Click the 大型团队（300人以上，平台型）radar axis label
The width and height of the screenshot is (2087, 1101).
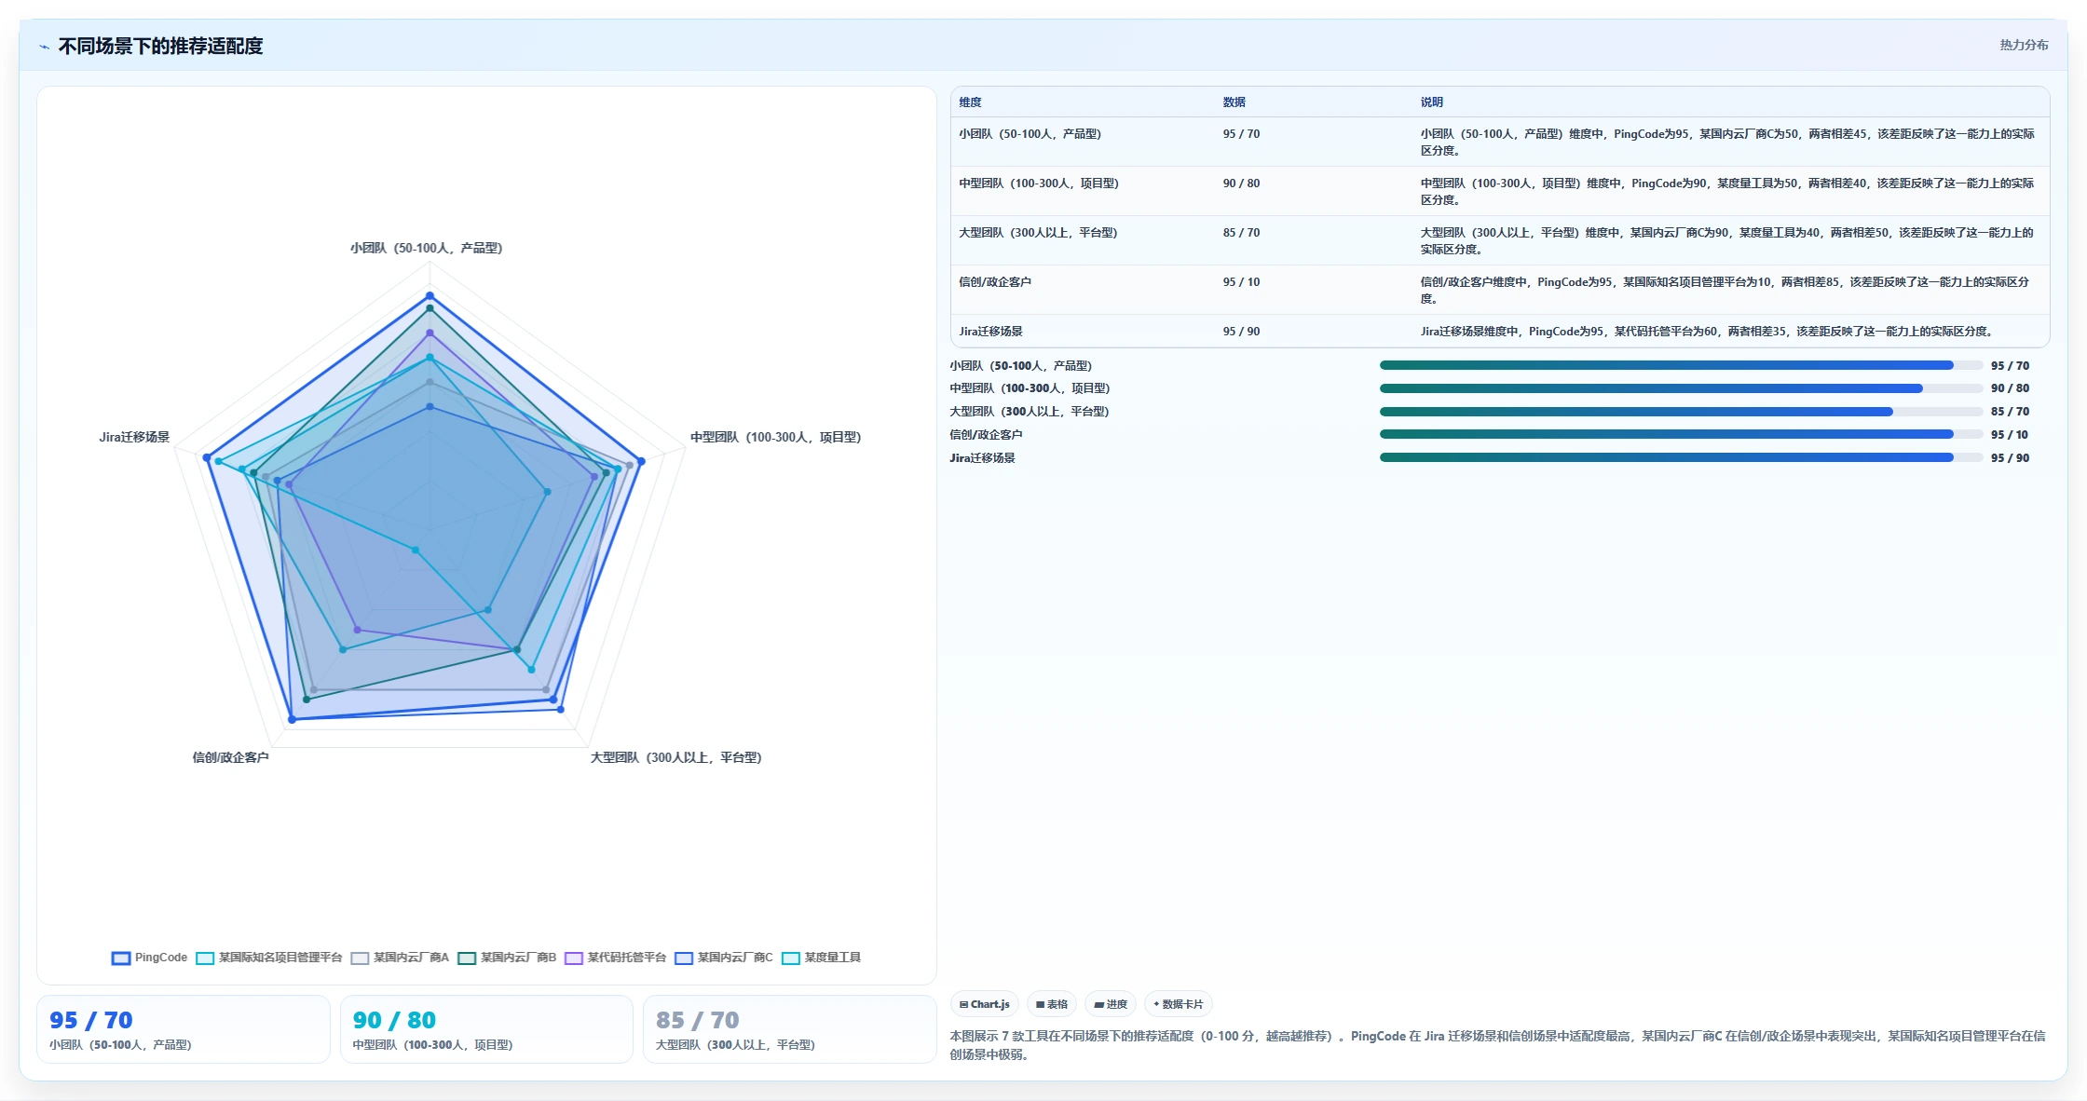(675, 757)
